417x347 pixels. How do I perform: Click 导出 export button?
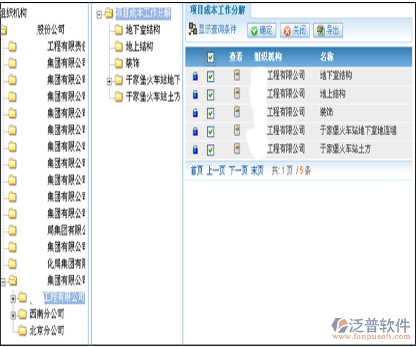click(x=328, y=30)
